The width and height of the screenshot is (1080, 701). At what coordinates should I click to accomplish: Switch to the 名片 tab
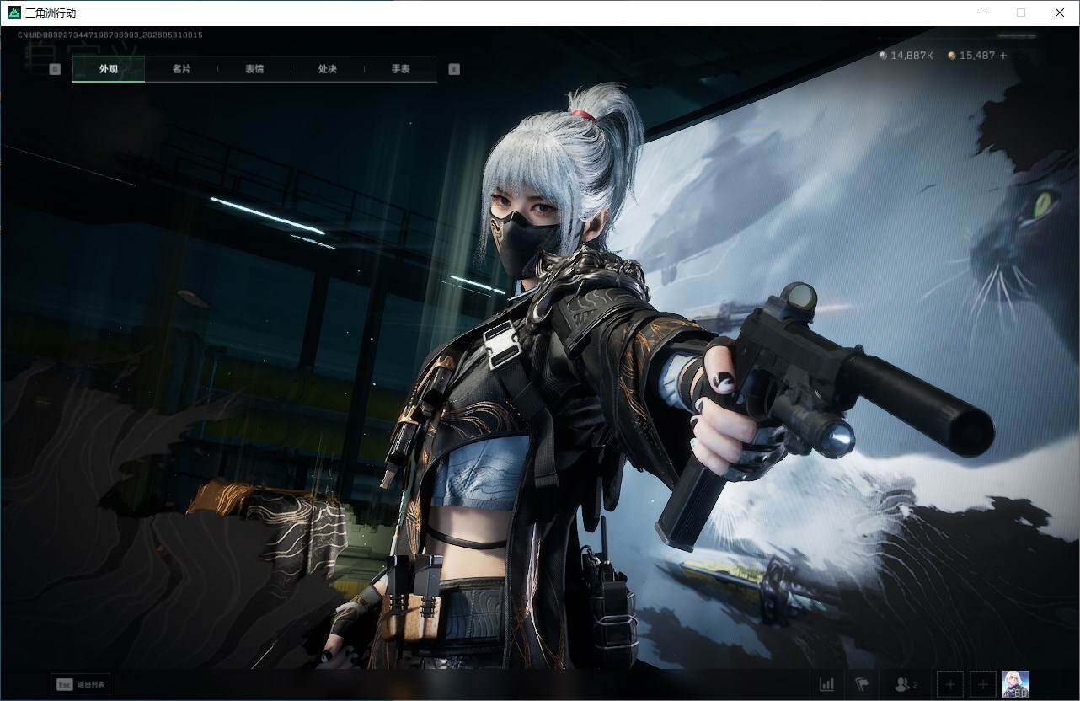tap(181, 69)
